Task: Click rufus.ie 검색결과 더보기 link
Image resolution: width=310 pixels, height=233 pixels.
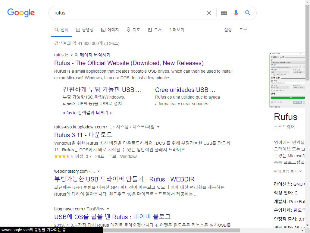Action: (87, 113)
